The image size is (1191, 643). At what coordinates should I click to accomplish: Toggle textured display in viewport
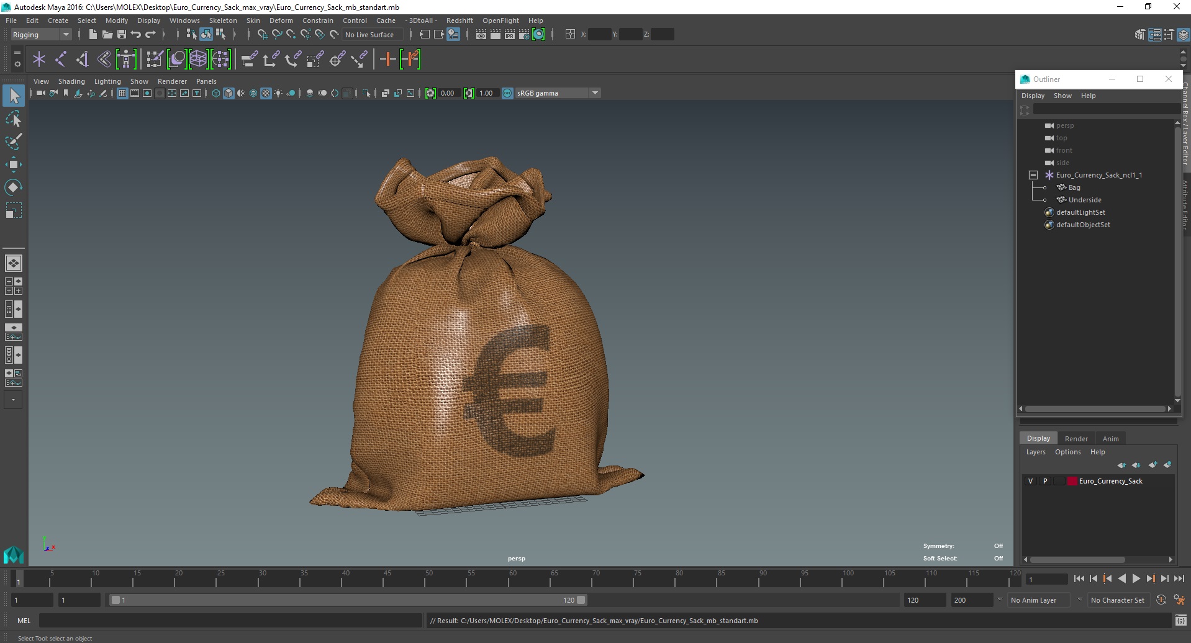(266, 93)
